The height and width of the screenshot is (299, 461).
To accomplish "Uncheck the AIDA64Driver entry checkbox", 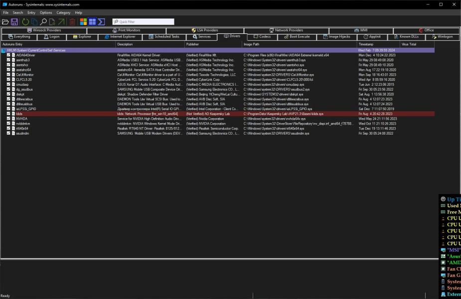I will tap(8, 55).
